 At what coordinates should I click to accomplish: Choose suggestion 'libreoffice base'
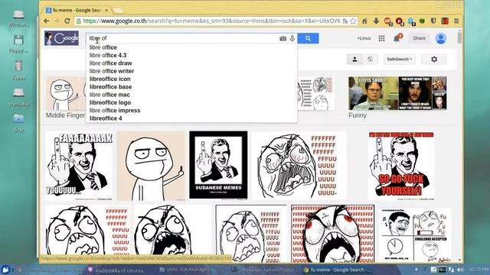pos(110,86)
